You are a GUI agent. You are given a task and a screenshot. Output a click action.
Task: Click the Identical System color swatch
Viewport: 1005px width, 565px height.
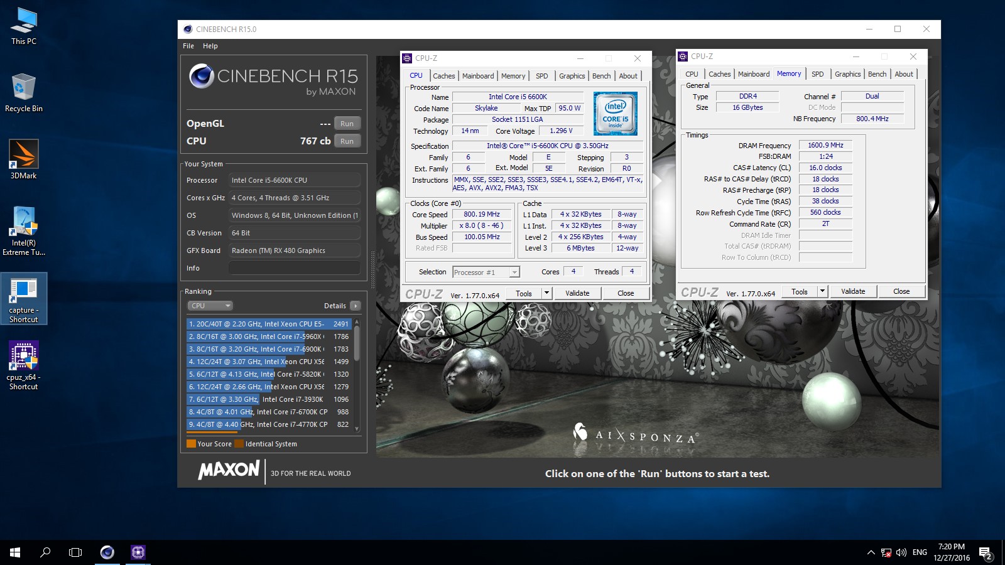(x=239, y=444)
